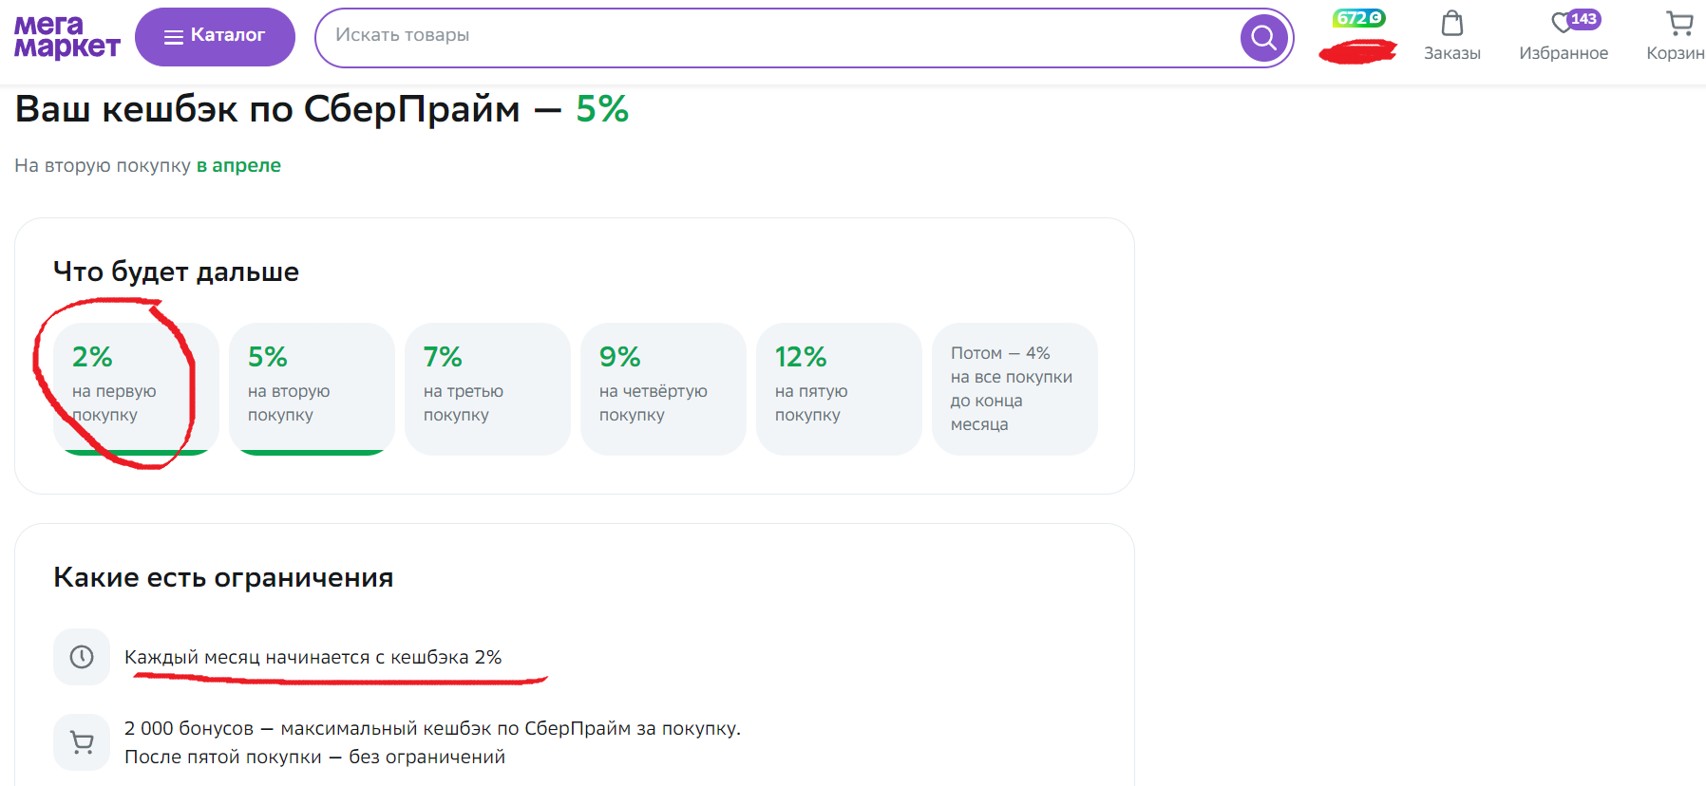Select the 2% first purchase card
Viewport: 1706px width, 786px height.
136,387
